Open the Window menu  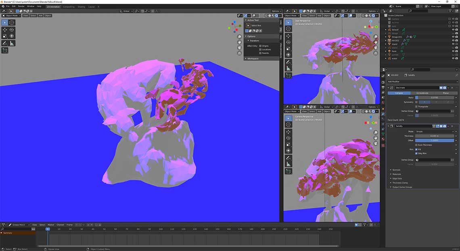[x=31, y=6]
